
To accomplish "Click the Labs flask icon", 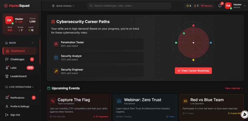I will coord(7,68).
